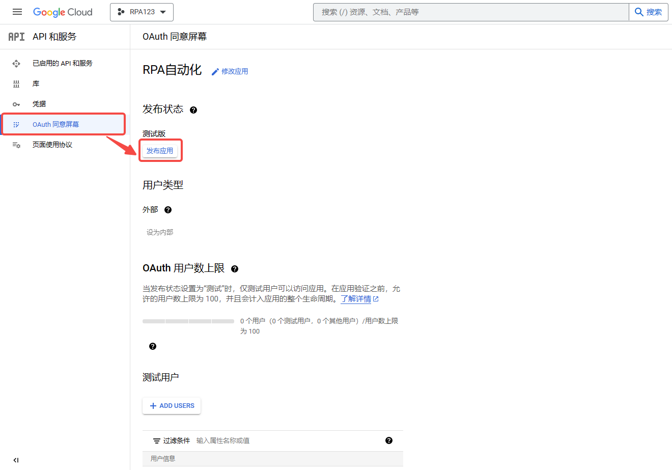Click the pencil icon beside 修改应用
The height and width of the screenshot is (470, 672).
pyautogui.click(x=215, y=72)
